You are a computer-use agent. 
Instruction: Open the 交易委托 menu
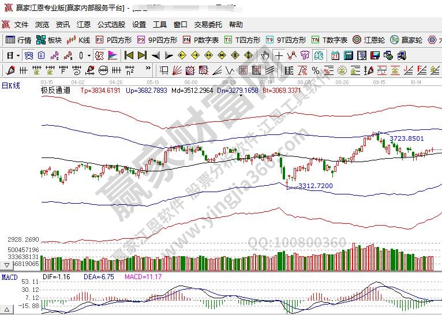208,25
